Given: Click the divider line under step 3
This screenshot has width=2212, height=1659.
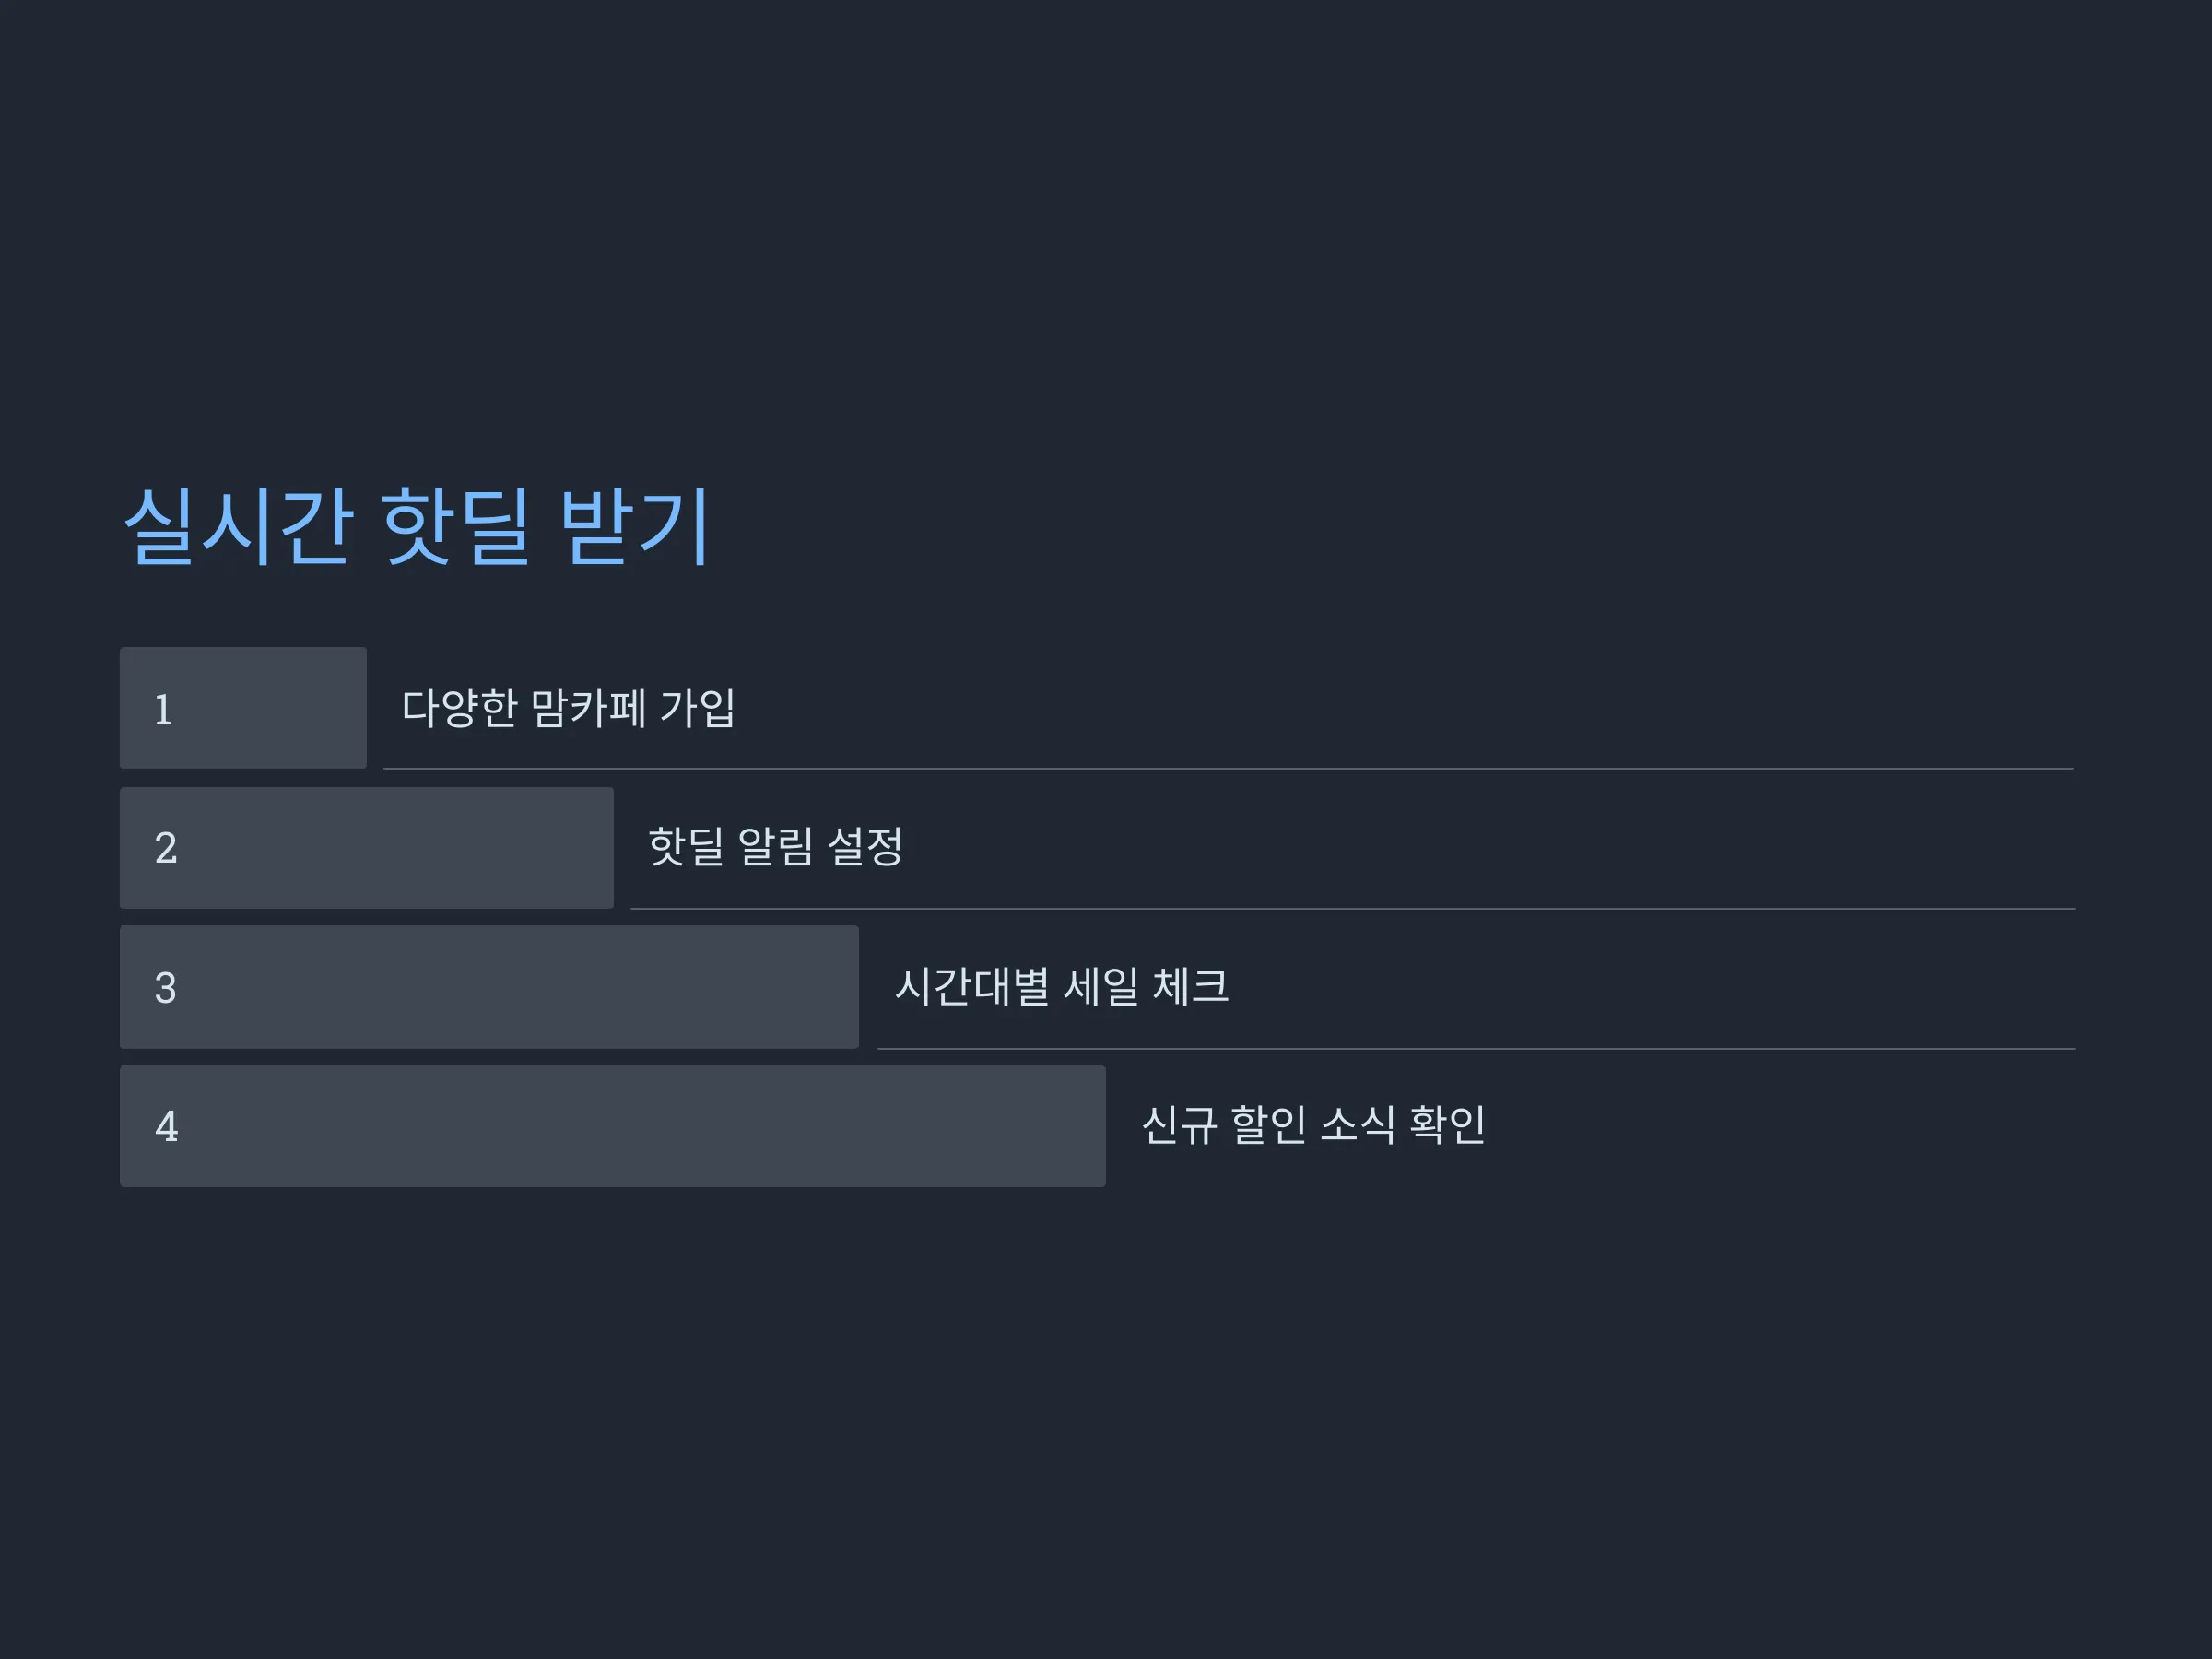Looking at the screenshot, I should (1476, 1049).
